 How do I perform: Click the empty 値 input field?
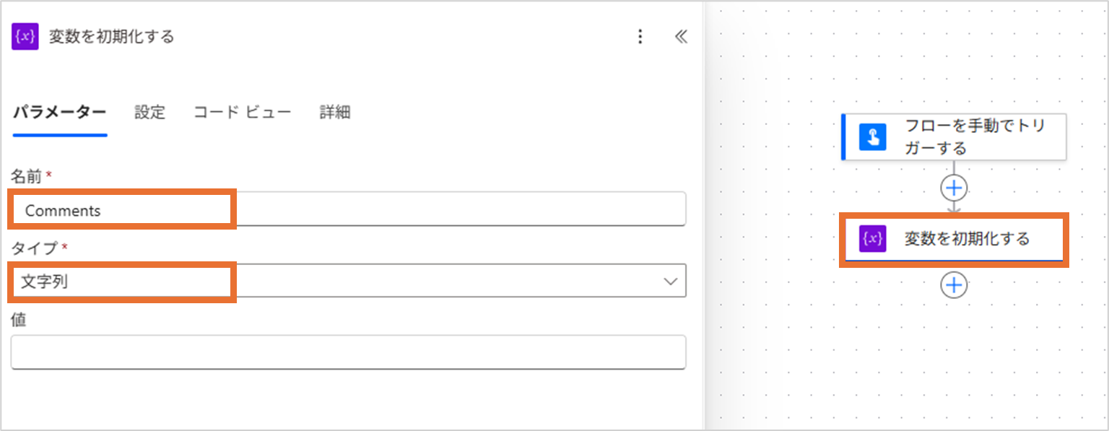pos(348,352)
